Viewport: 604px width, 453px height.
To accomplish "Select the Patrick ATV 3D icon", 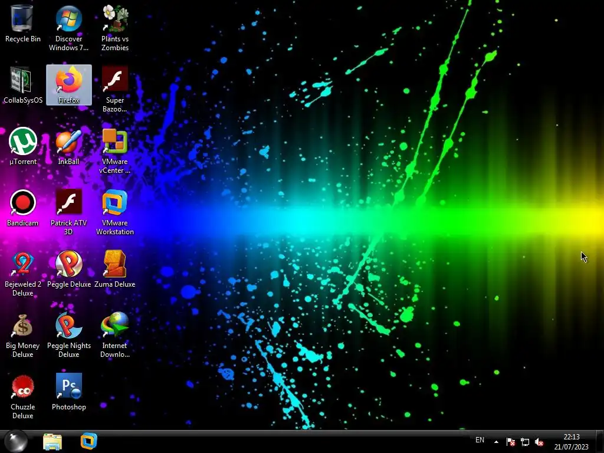I will coord(68,212).
